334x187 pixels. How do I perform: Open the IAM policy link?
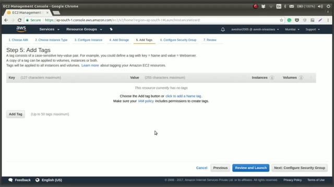click(x=146, y=101)
